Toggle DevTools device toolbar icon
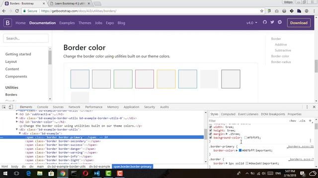Viewport: 318px width, 178px height. pos(11,107)
